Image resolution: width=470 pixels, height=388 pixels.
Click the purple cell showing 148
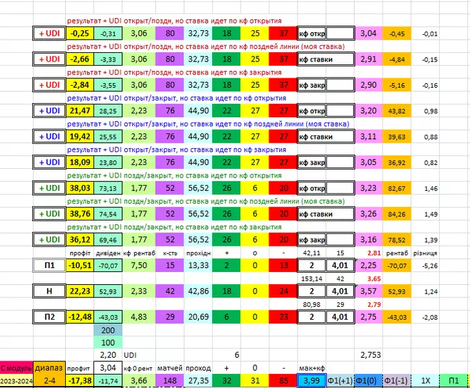[x=170, y=381]
